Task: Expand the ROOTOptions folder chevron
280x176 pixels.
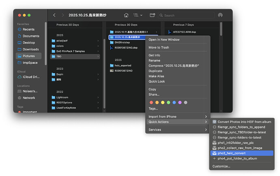Action: [x=98, y=102]
